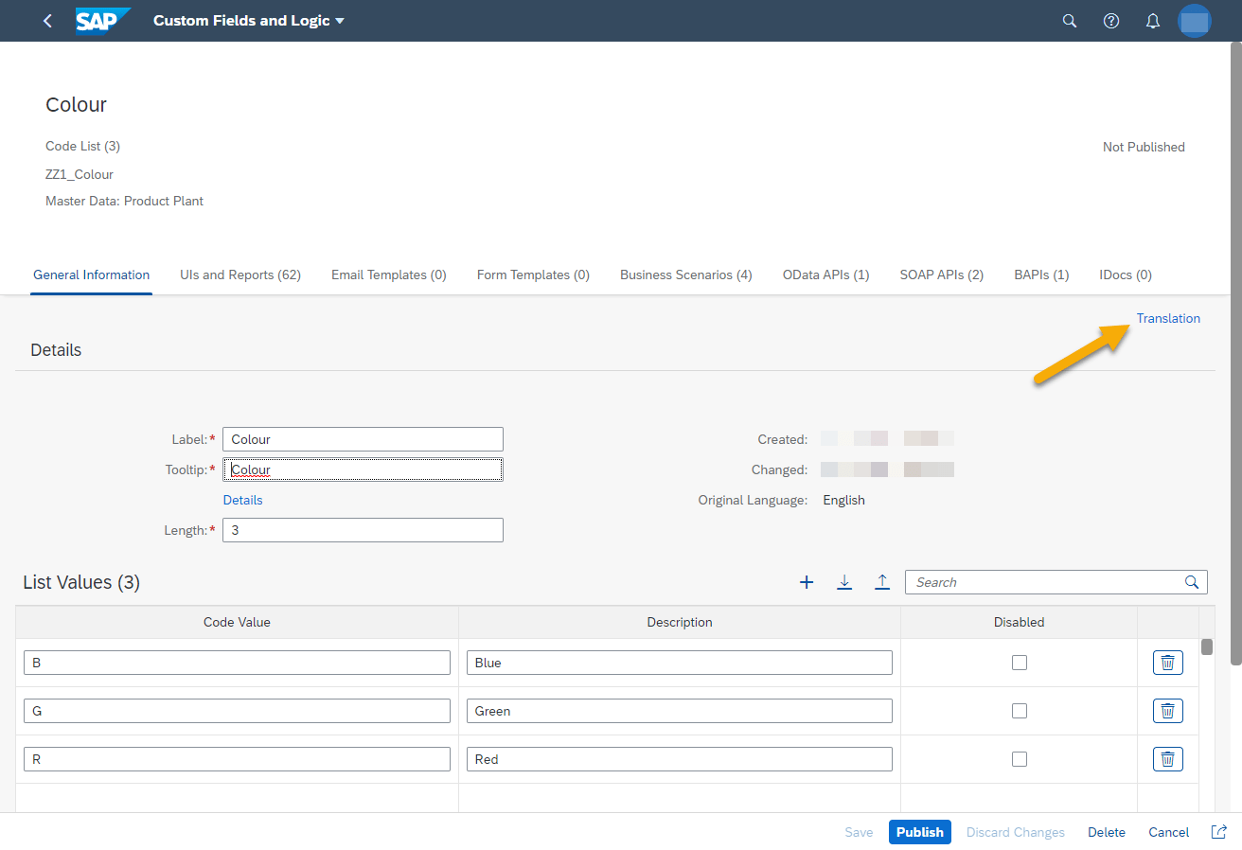Open the notifications bell
1242x850 pixels.
(1153, 21)
